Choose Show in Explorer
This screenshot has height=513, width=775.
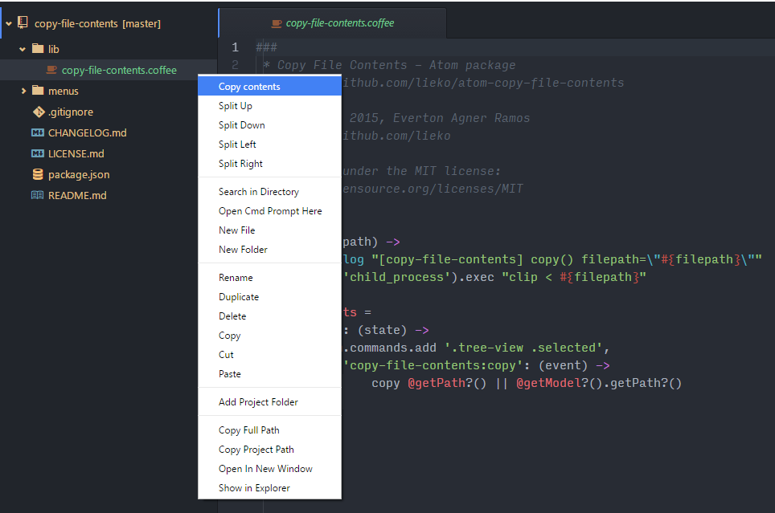click(269, 488)
